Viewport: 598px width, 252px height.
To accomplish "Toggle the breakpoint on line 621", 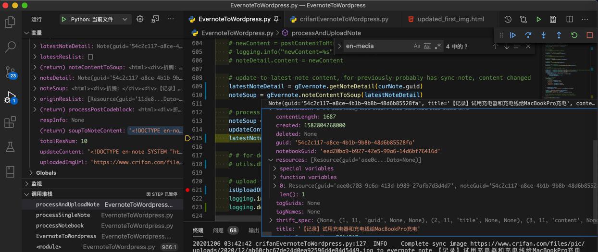I will pyautogui.click(x=187, y=190).
